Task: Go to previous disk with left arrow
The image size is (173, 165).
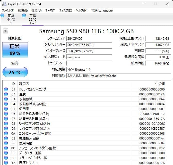Action: (x=5, y=31)
